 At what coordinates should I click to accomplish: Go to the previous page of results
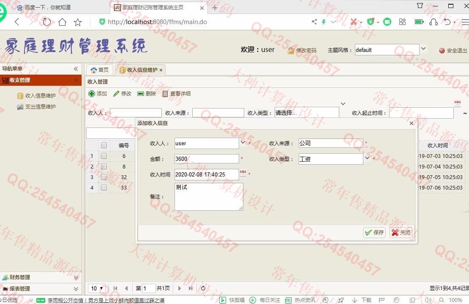pyautogui.click(x=126, y=288)
